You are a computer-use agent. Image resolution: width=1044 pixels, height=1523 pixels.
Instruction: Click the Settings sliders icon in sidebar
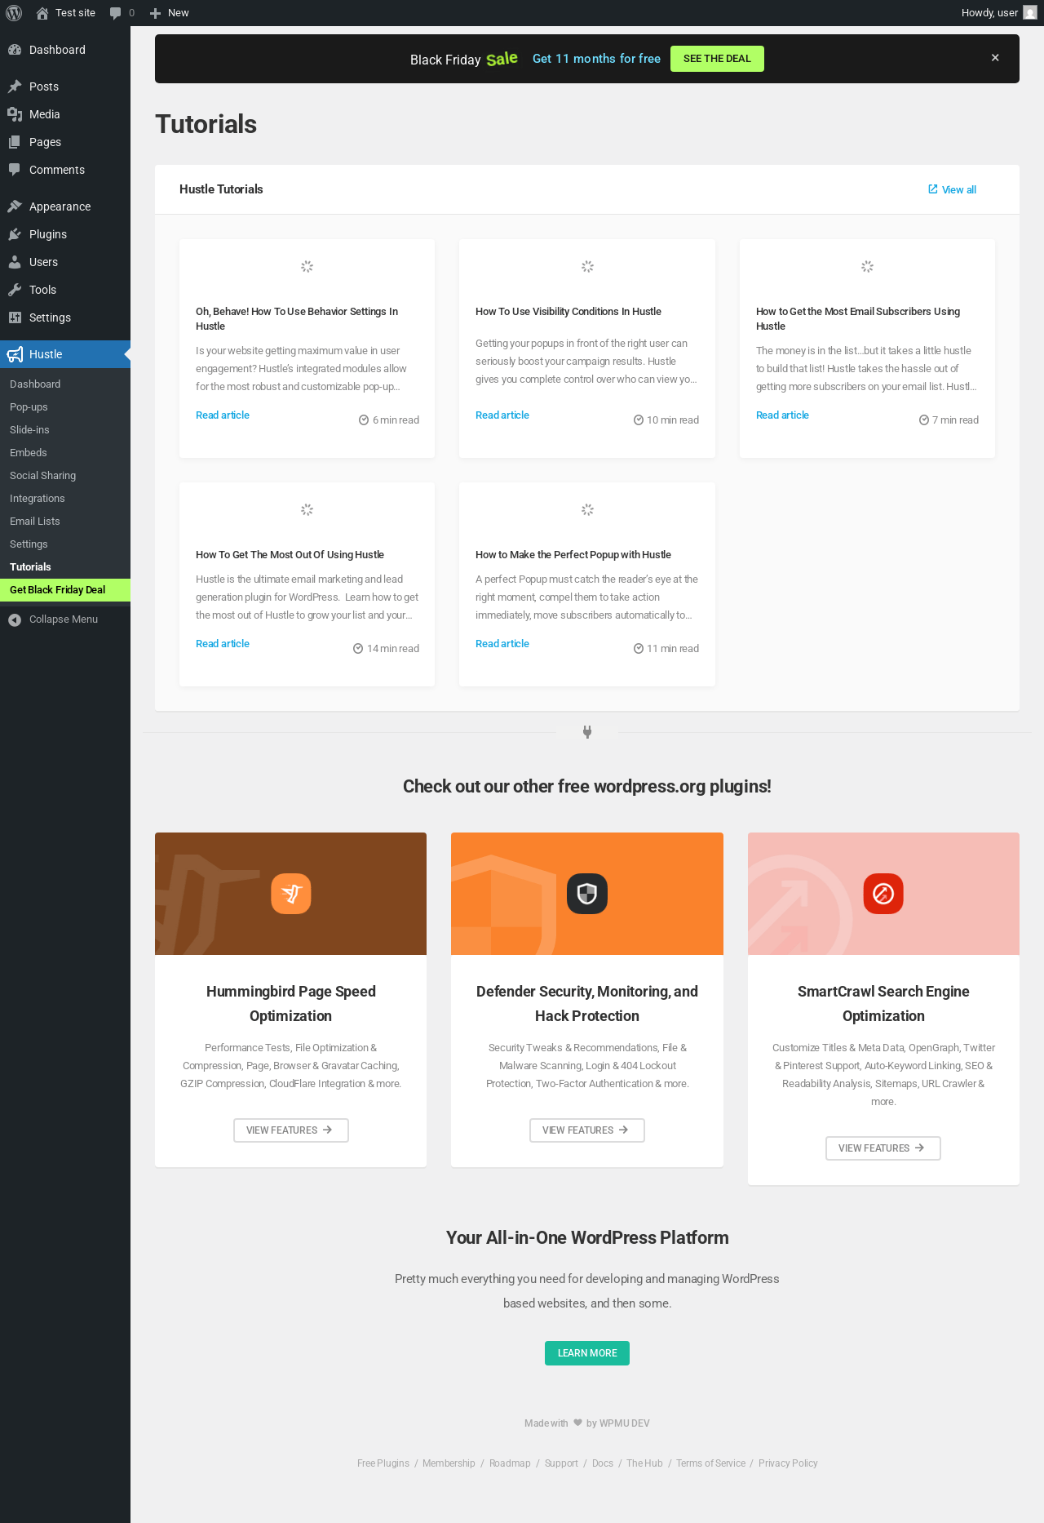pyautogui.click(x=15, y=317)
